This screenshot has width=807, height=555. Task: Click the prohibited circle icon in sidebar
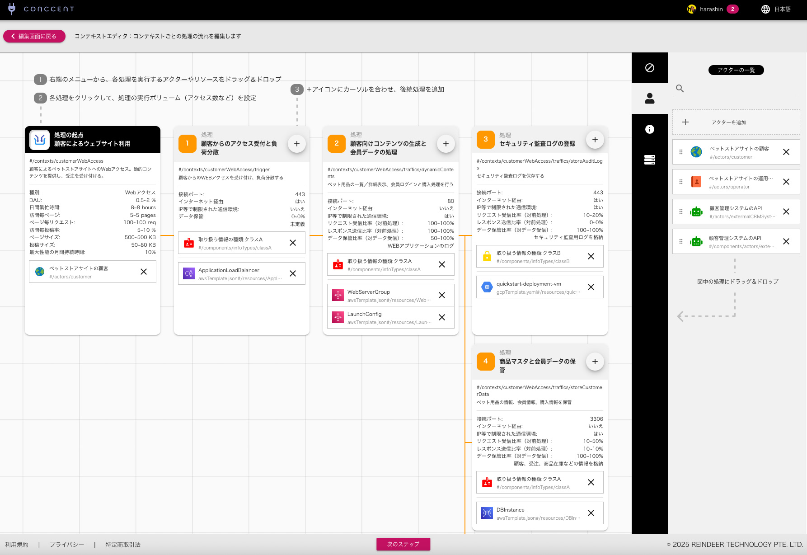[649, 68]
